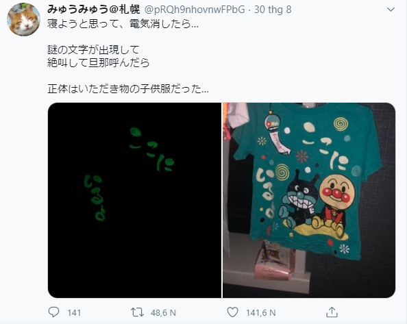Viewport: 407px width, 324px height.
Task: View the green Anpanman t-shirt photo
Action: coord(309,200)
